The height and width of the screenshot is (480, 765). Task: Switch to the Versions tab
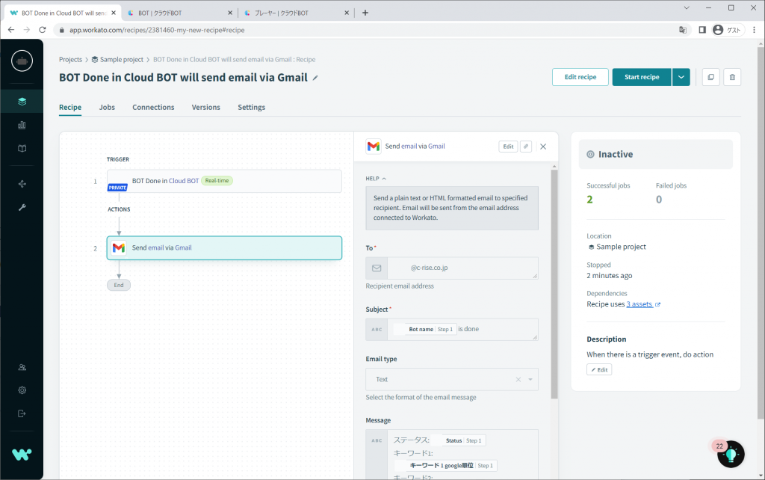[206, 108]
